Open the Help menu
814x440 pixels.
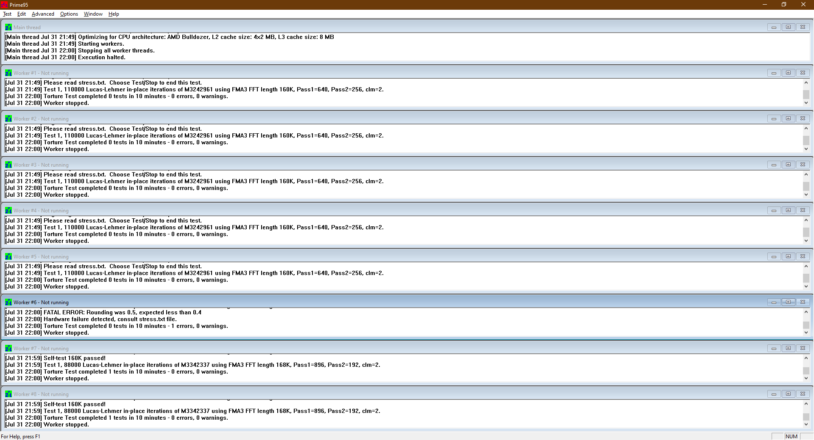pyautogui.click(x=114, y=14)
